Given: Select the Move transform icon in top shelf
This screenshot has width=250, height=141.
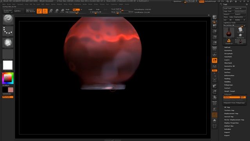Looking at the screenshot, I should (51, 11).
